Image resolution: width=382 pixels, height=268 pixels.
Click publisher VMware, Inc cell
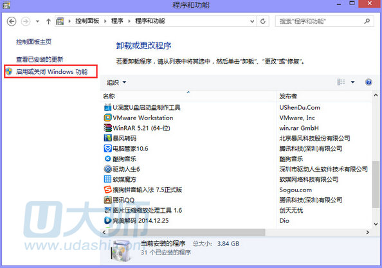point(297,118)
